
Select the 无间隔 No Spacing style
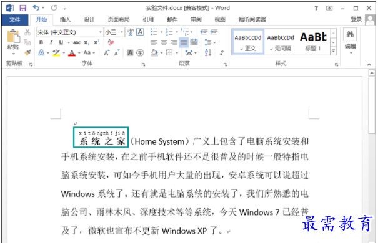click(281, 42)
